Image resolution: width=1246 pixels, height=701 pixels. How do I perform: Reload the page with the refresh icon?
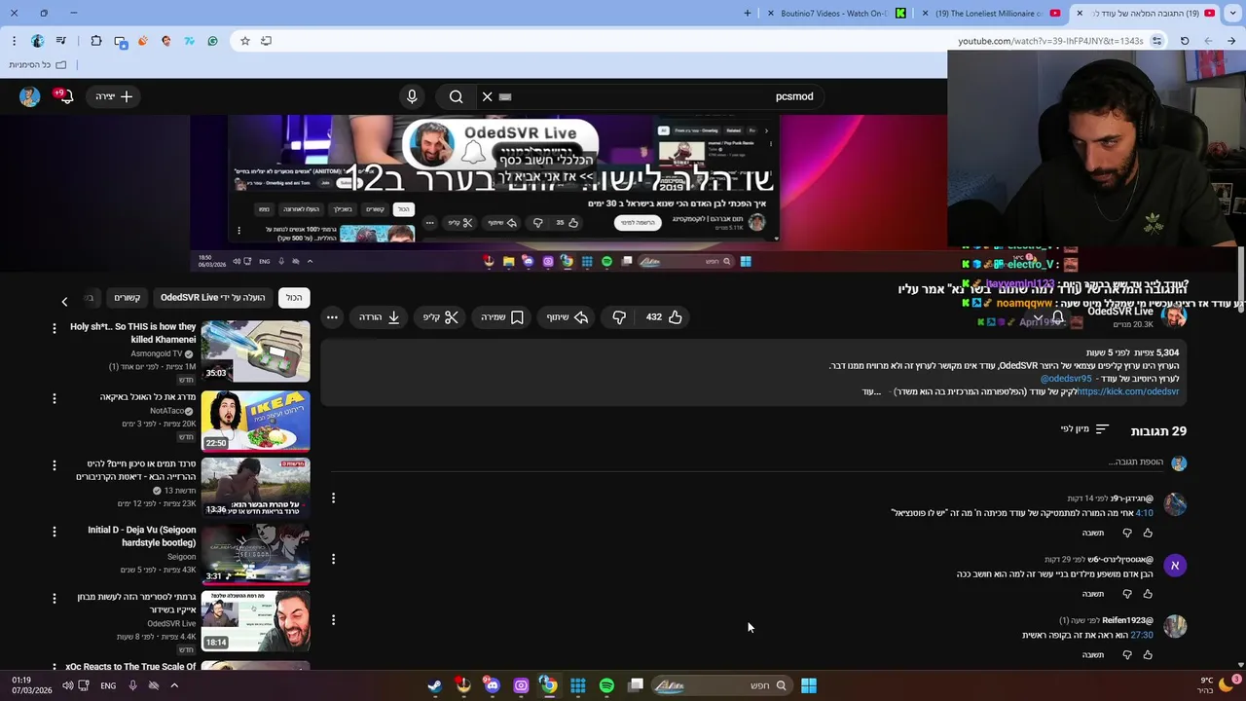pos(1185,41)
